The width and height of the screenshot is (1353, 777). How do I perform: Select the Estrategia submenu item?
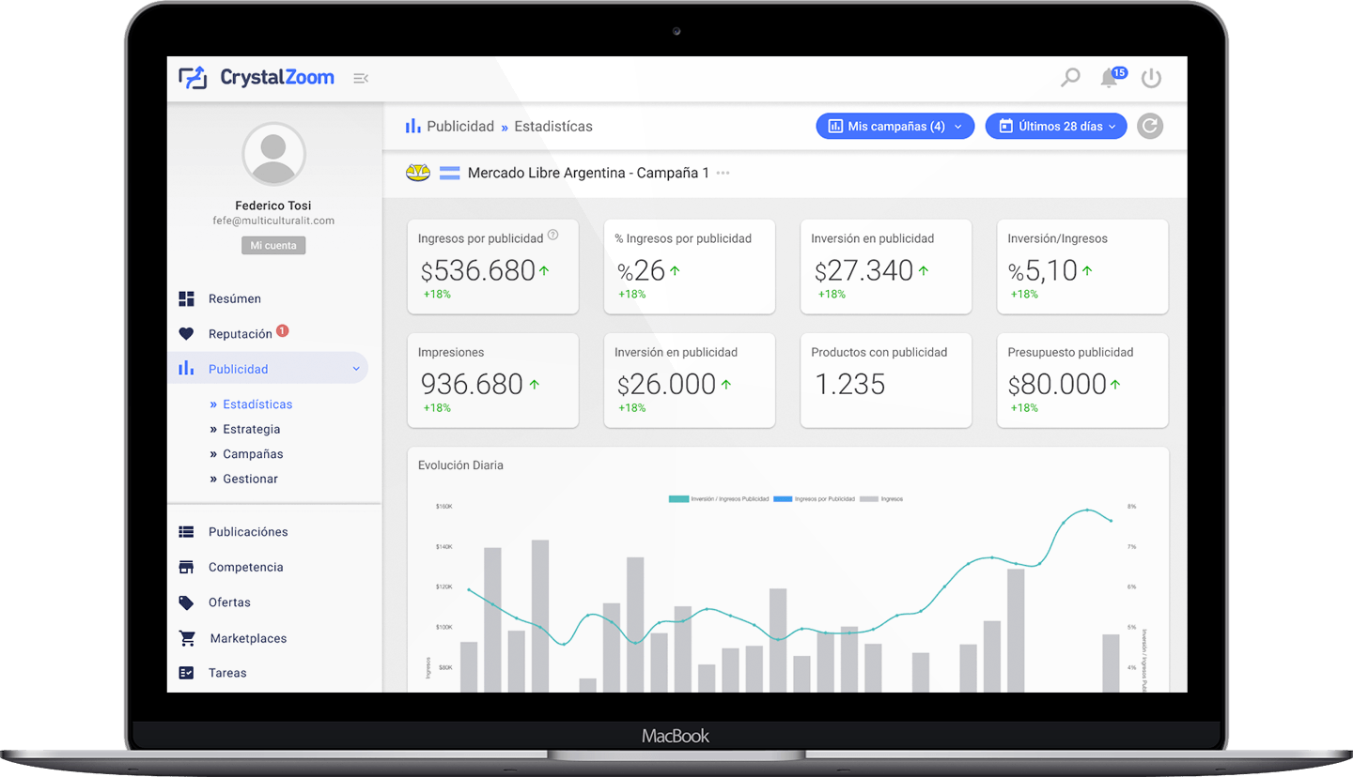coord(251,429)
